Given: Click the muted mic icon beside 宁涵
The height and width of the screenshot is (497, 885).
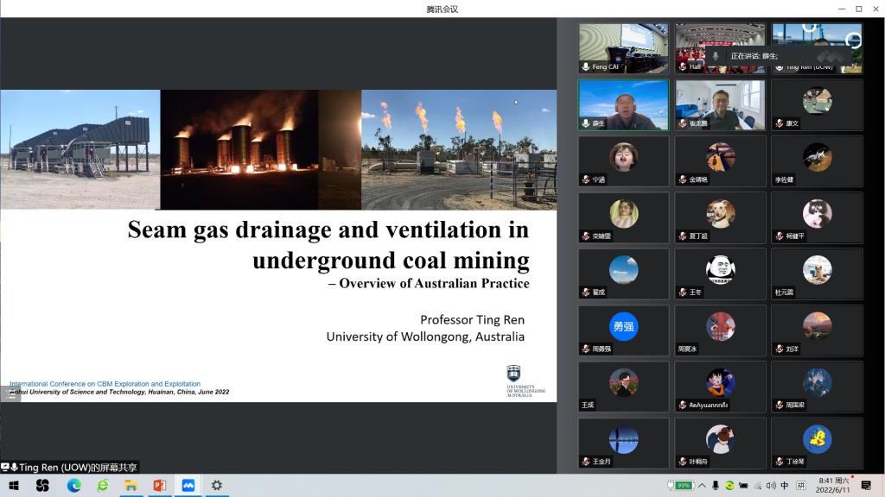Looking at the screenshot, I should point(586,179).
